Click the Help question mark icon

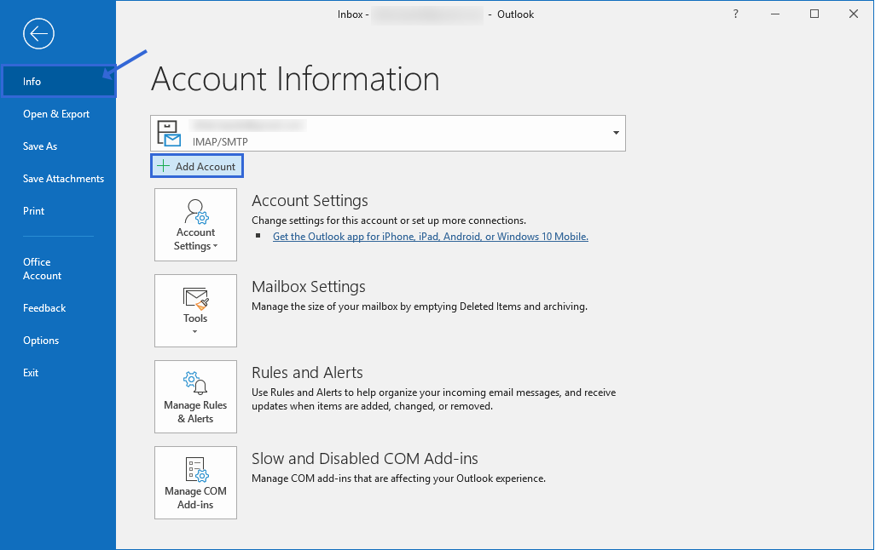tap(736, 14)
